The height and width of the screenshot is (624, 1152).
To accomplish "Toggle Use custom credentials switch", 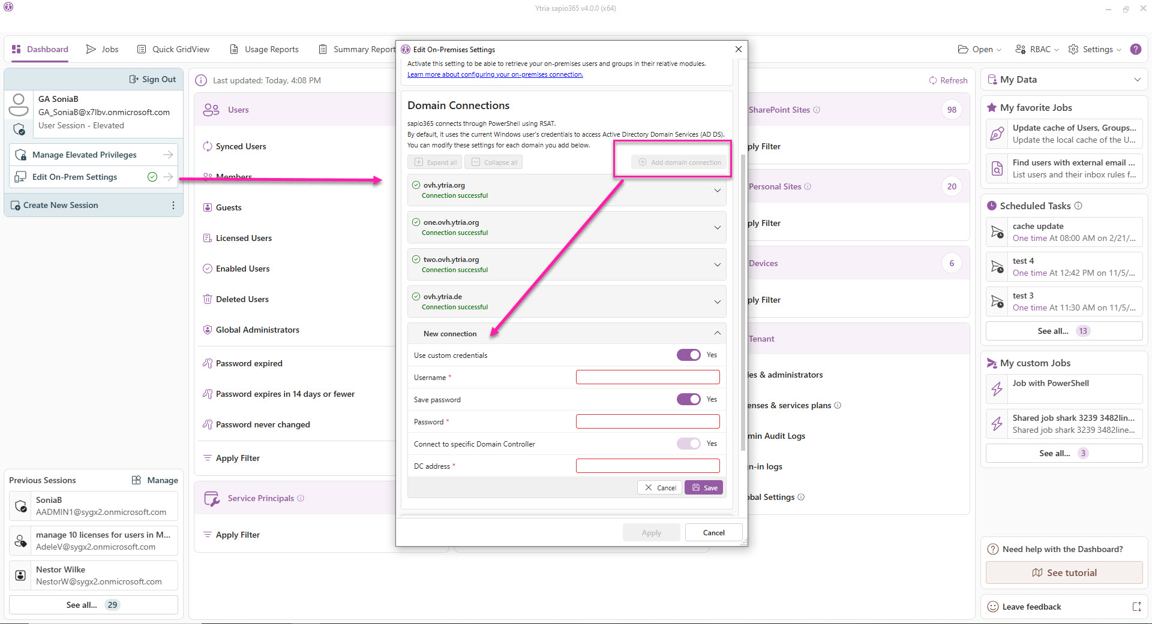I will click(x=688, y=355).
